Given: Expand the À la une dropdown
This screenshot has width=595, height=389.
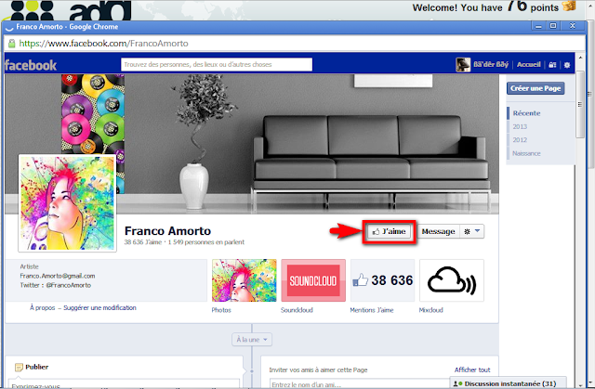Looking at the screenshot, I should [252, 340].
